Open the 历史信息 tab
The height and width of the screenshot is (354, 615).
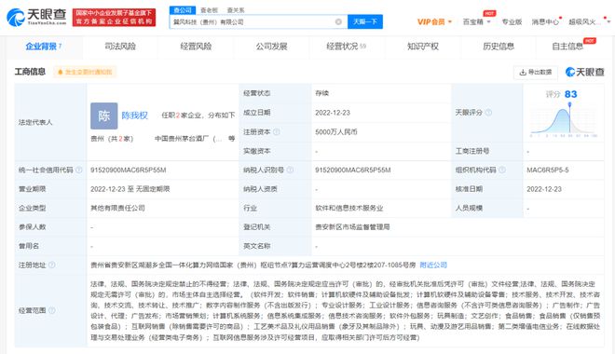click(x=499, y=47)
